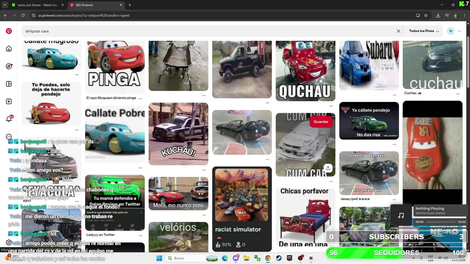Open the PINGA Lightning McQueen pin

pos(115,67)
